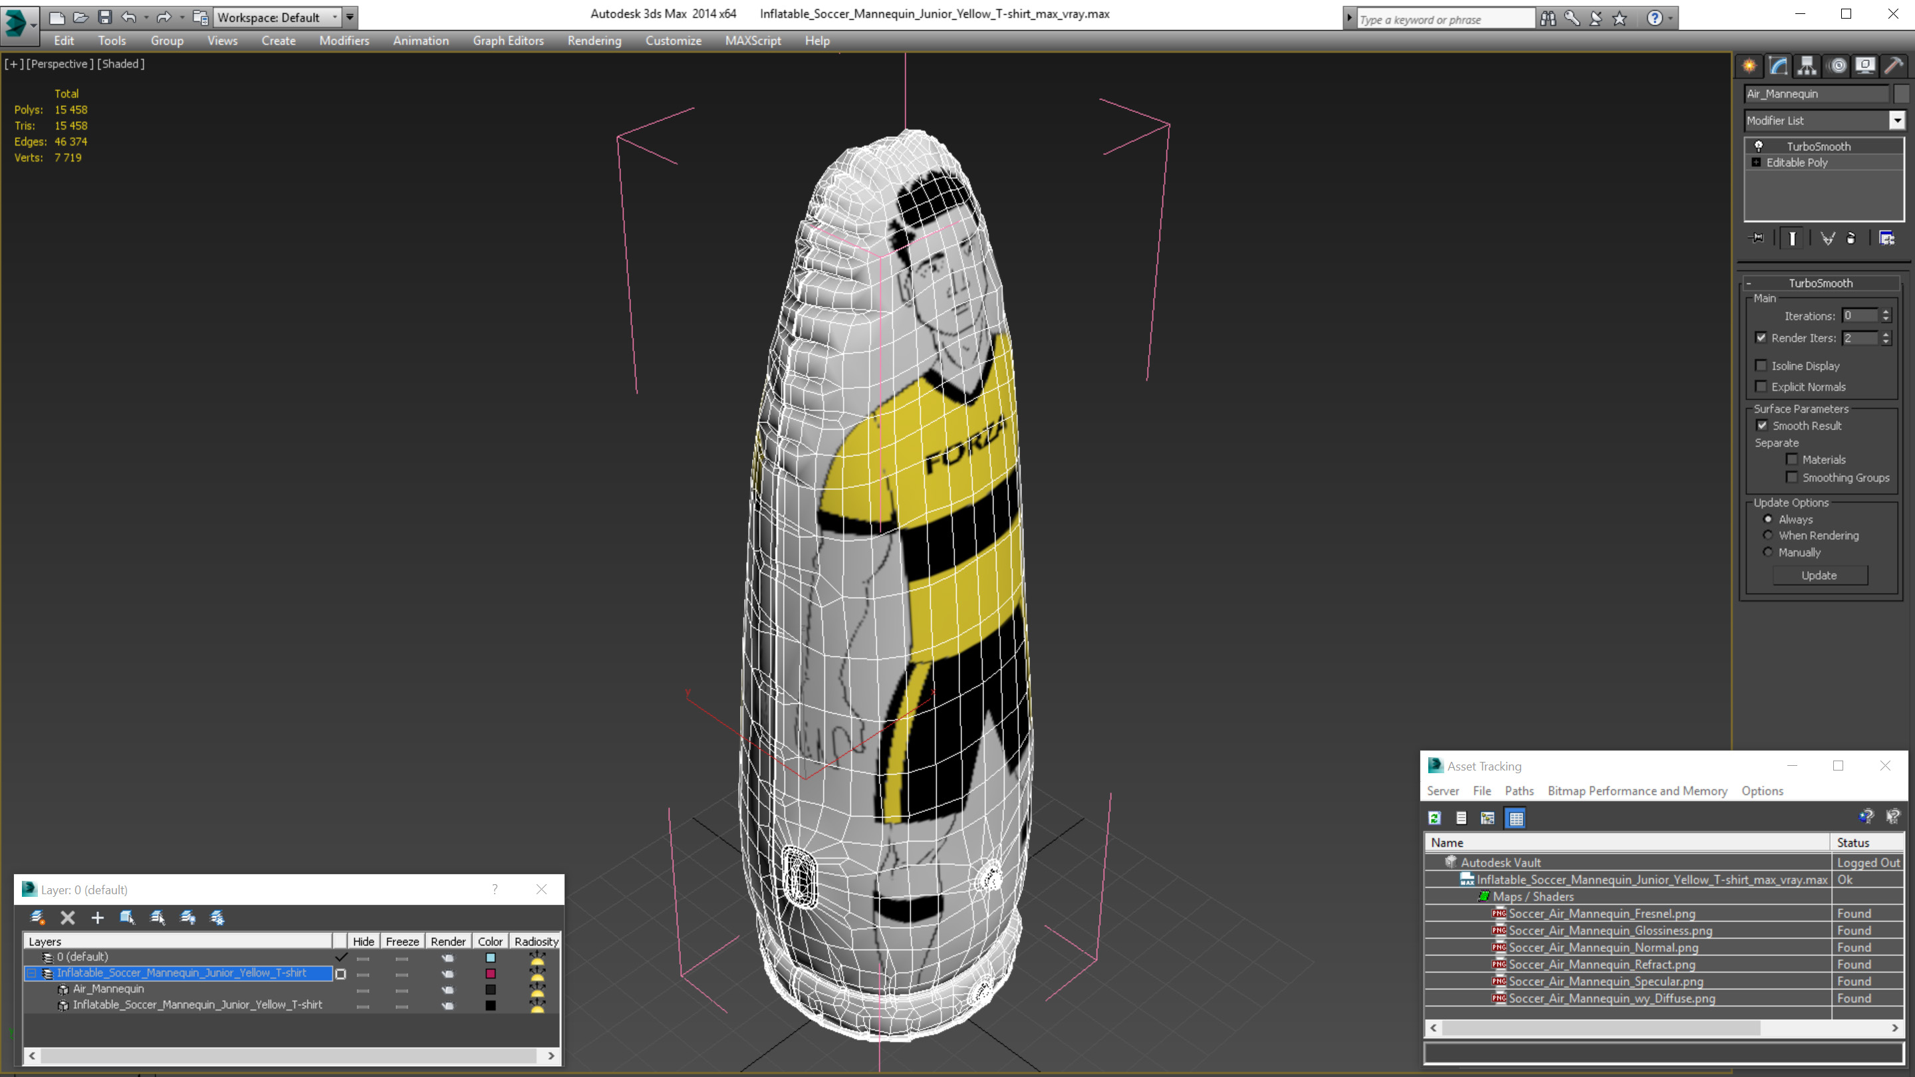Click the Hide column header
The height and width of the screenshot is (1077, 1915).
[364, 942]
